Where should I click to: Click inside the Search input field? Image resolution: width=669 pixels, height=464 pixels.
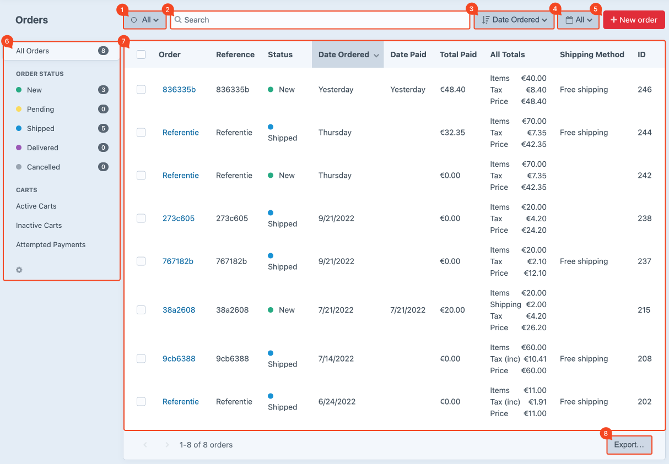(320, 20)
